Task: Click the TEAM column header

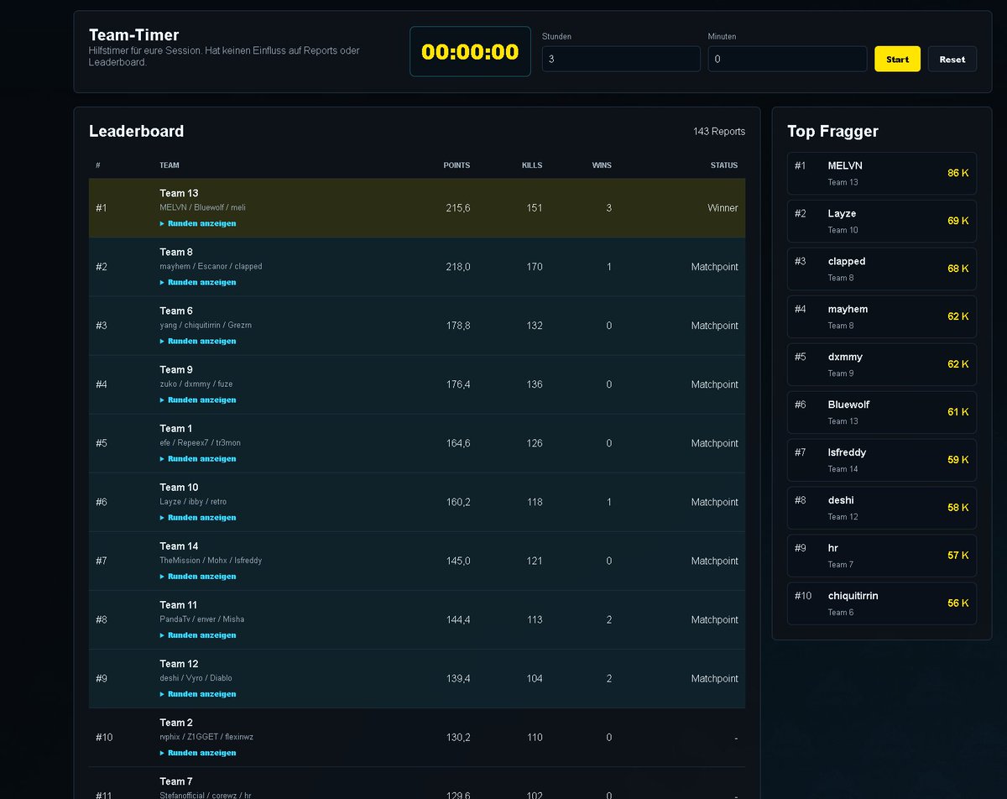Action: tap(169, 165)
